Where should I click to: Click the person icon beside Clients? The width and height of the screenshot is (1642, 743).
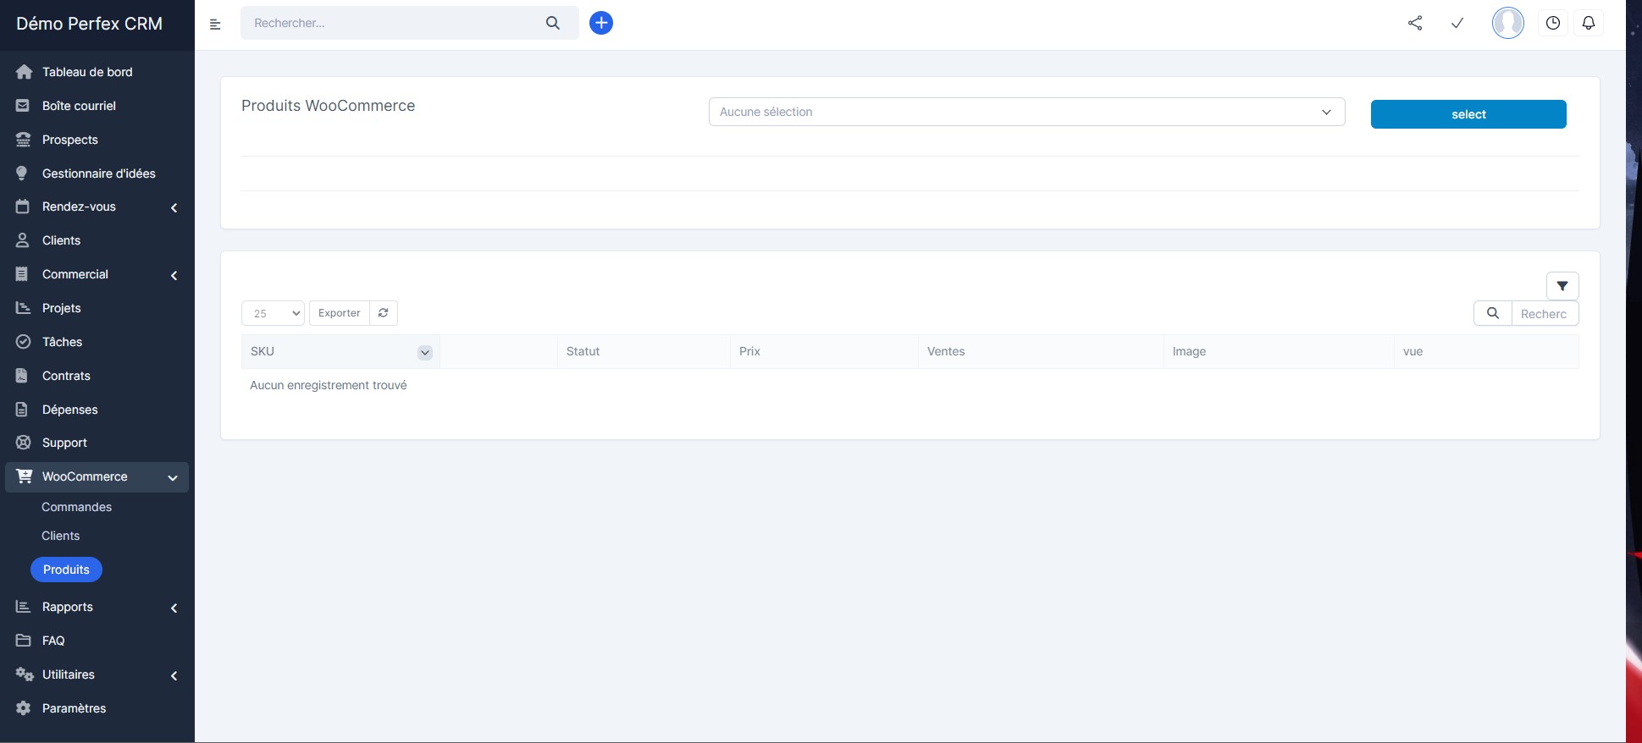point(23,240)
